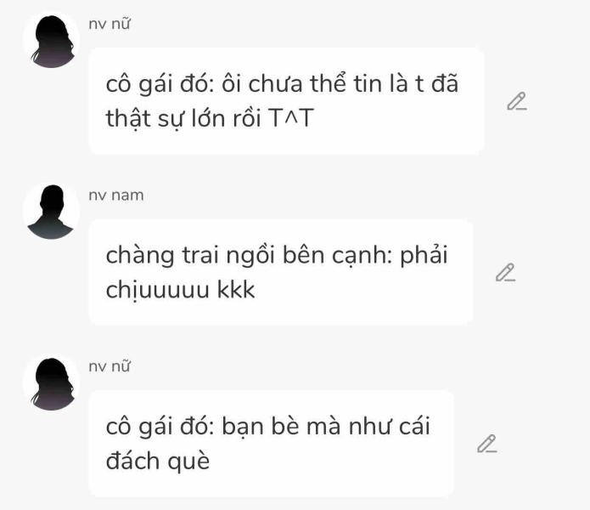The image size is (590, 510).
Task: Open the nv nam male avatar
Action: coord(51,212)
